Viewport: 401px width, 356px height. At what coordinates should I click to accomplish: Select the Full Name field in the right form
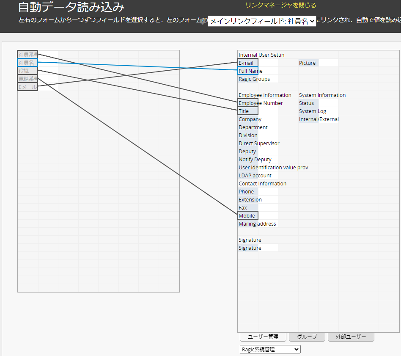coord(248,71)
